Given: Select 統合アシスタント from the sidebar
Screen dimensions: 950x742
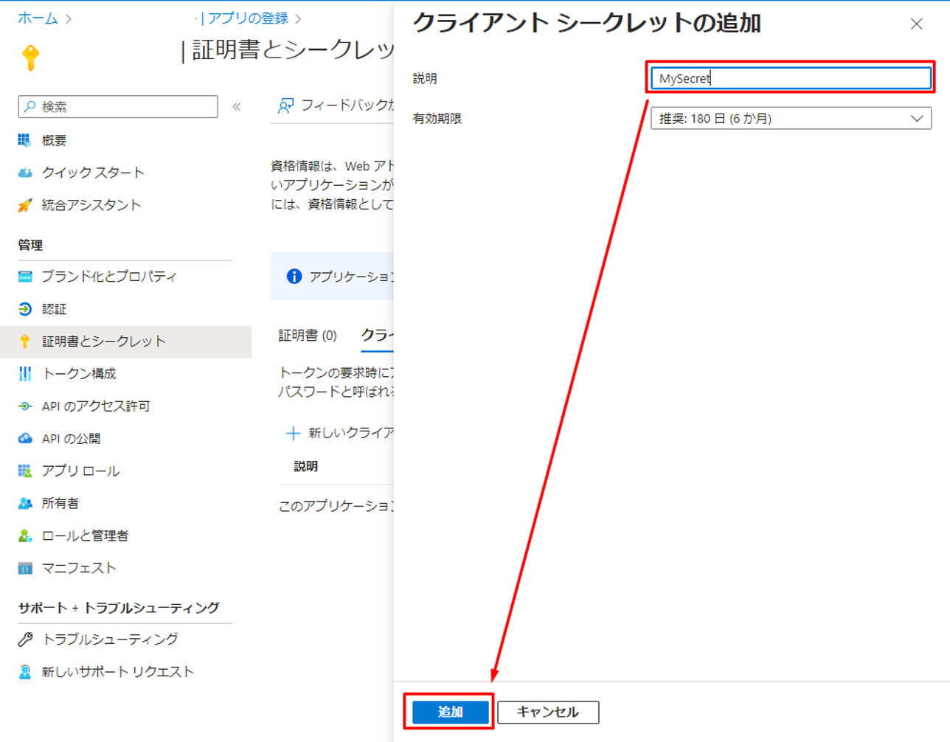Looking at the screenshot, I should coord(91,205).
